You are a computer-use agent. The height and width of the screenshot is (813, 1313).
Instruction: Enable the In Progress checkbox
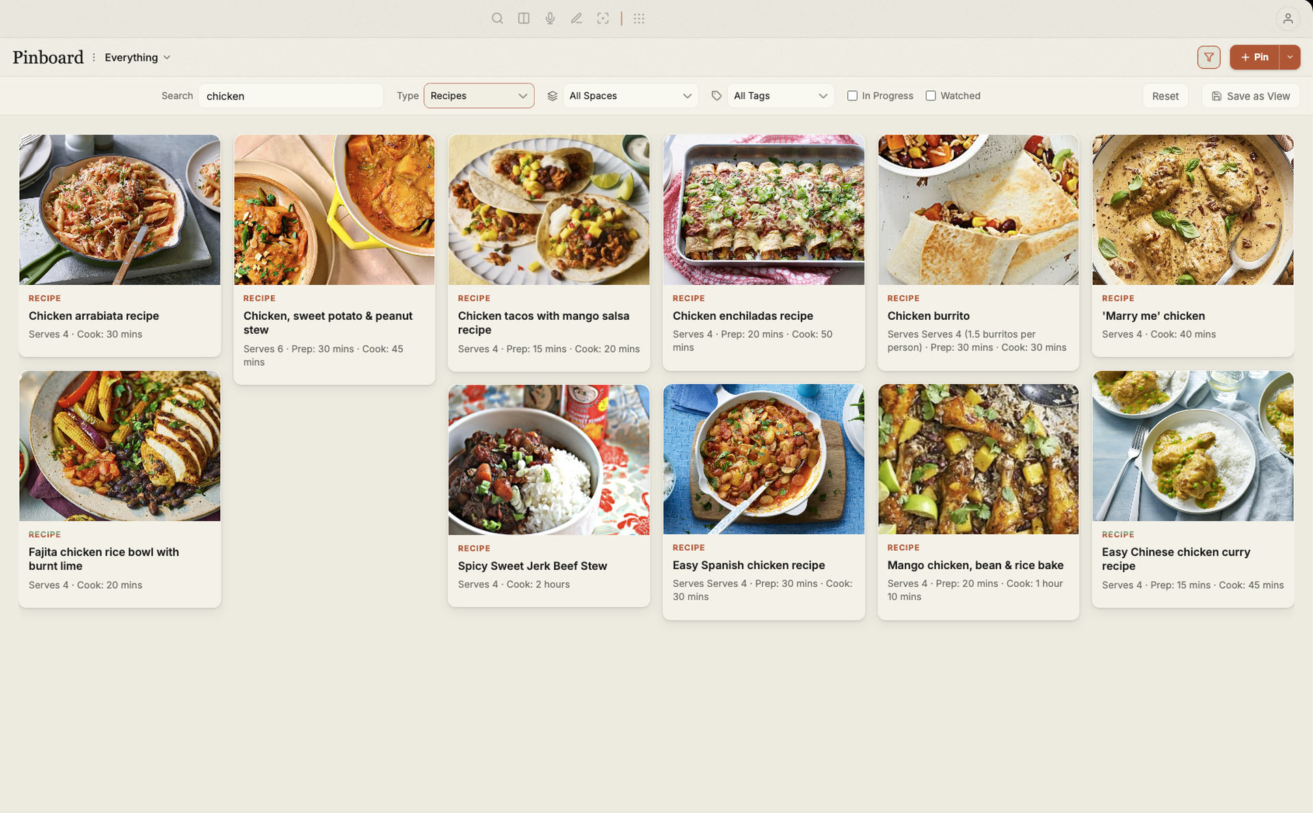pos(852,96)
